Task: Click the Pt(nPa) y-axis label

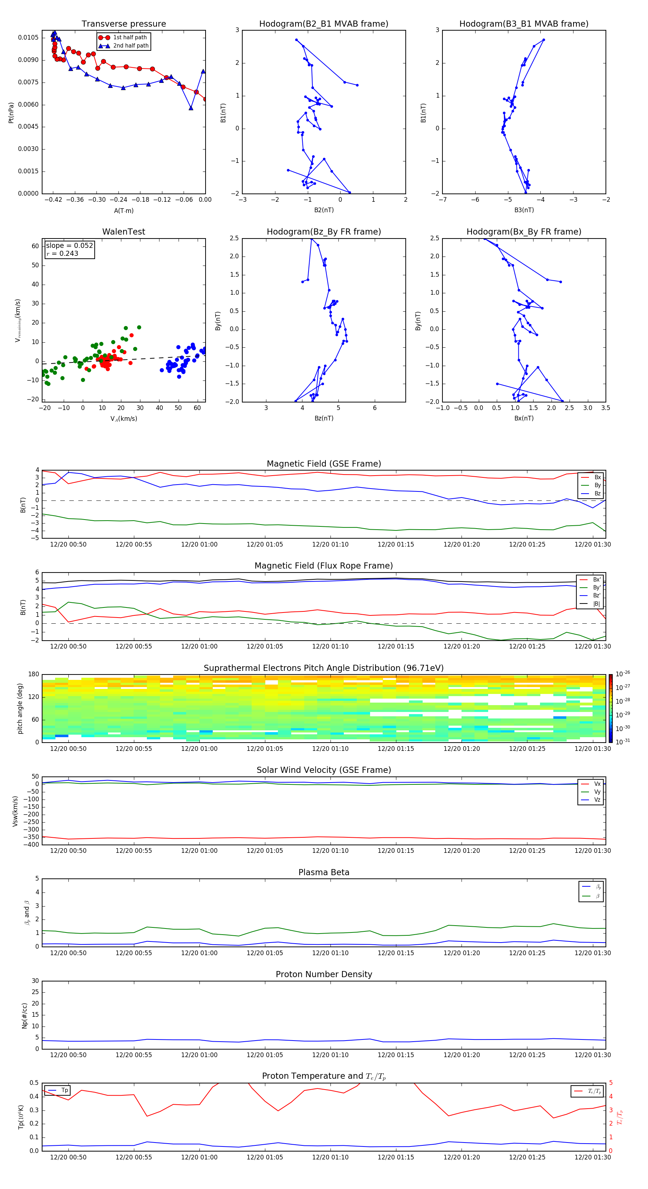Action: (11, 113)
